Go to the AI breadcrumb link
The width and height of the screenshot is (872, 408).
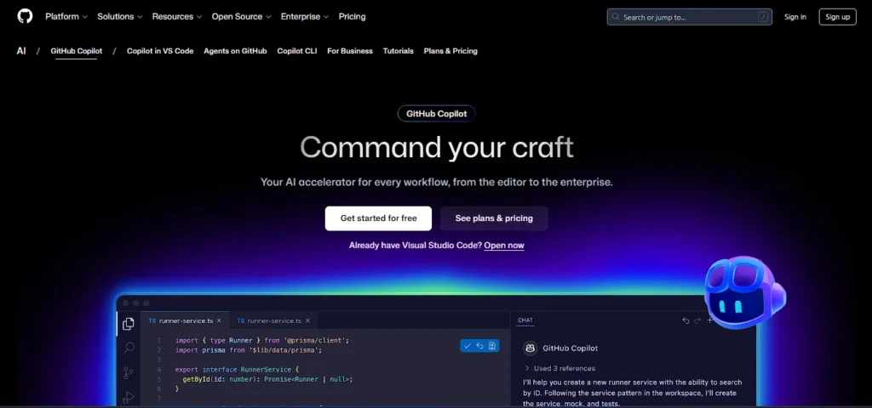click(21, 51)
